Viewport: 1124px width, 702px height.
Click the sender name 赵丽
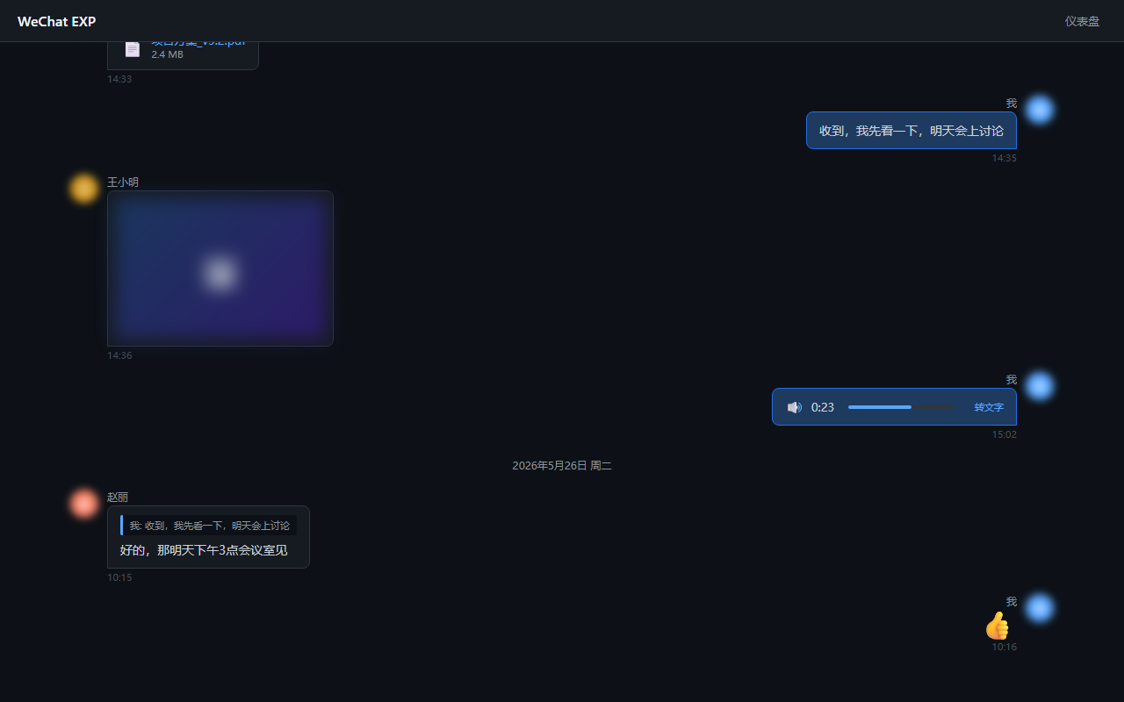click(118, 498)
